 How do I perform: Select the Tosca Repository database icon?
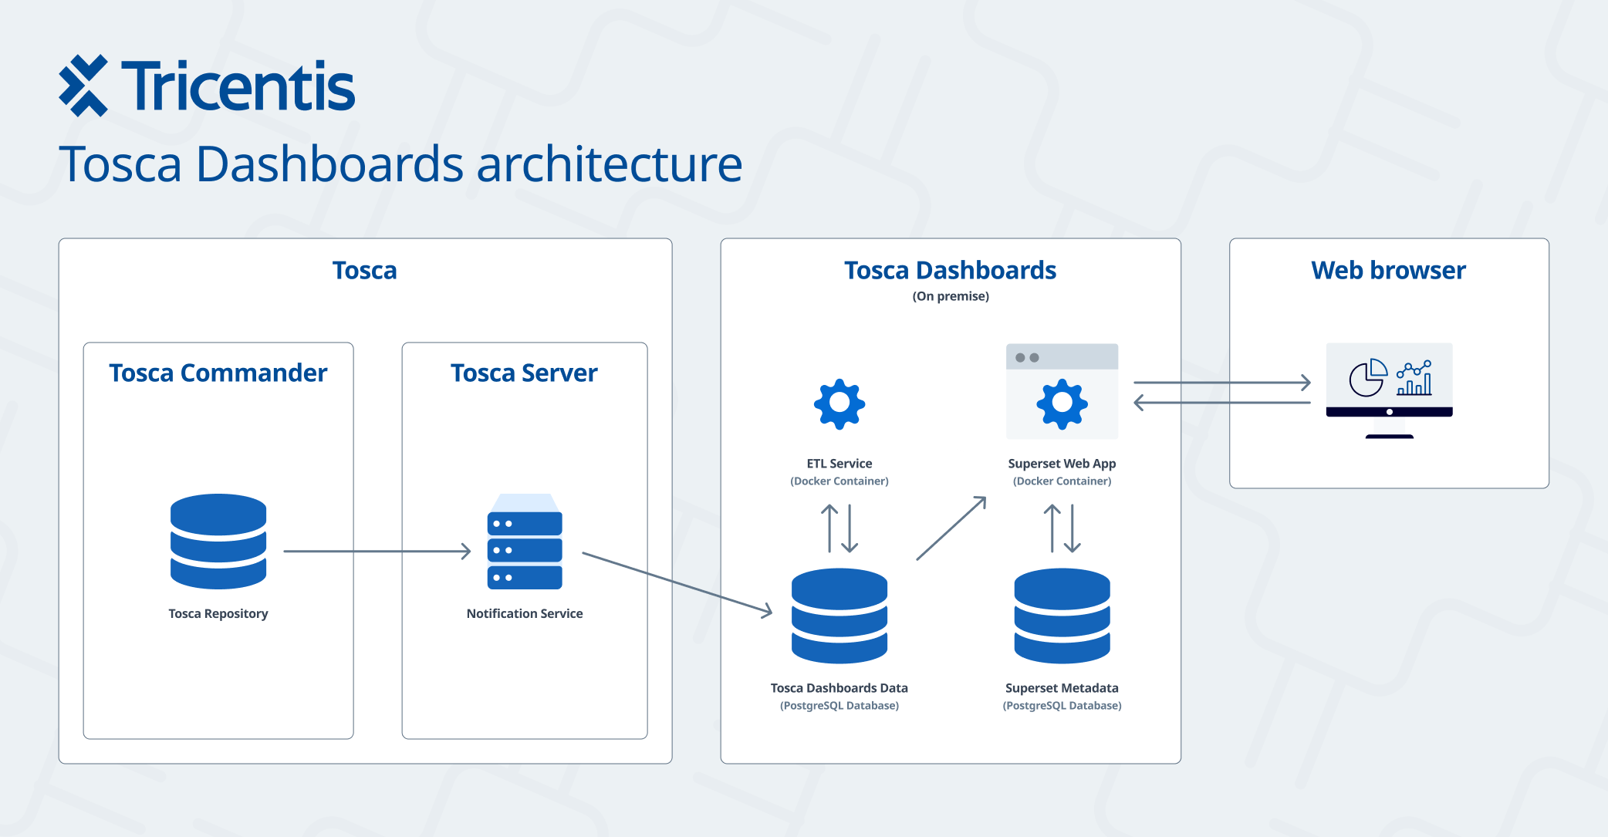pos(218,542)
